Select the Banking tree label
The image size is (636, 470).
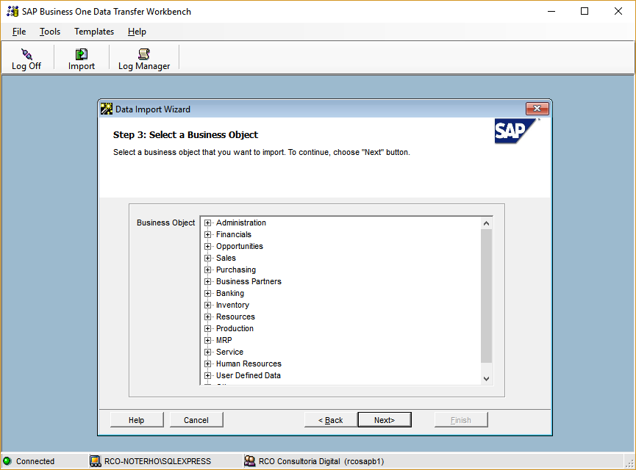point(230,293)
